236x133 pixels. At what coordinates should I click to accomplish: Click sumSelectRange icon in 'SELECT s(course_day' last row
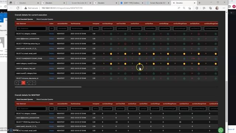[x=111, y=79]
